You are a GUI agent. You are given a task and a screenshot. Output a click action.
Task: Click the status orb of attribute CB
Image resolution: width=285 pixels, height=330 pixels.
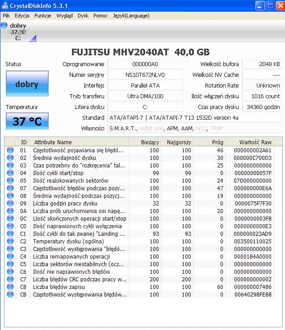10,294
